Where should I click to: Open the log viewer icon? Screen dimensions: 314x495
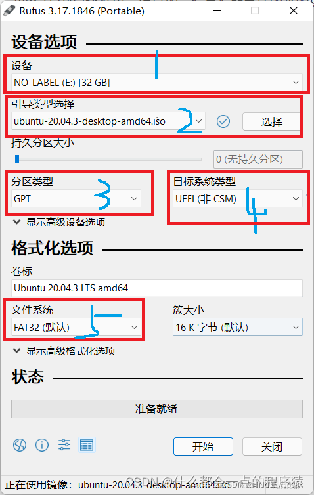coord(87,446)
